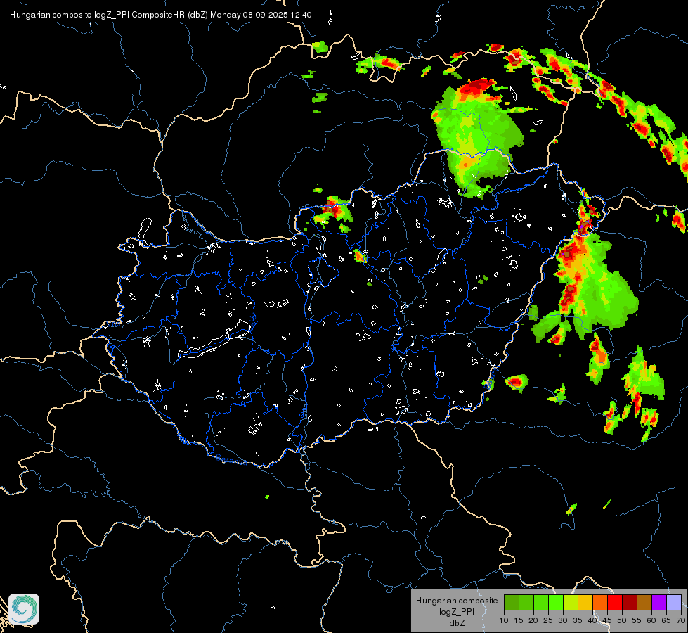This screenshot has width=688, height=633.
Task: Click the legend scale value '25'
Action: click(x=548, y=621)
